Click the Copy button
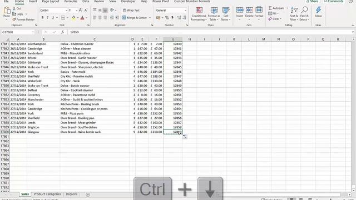This screenshot has height=200, width=356. pos(18,14)
